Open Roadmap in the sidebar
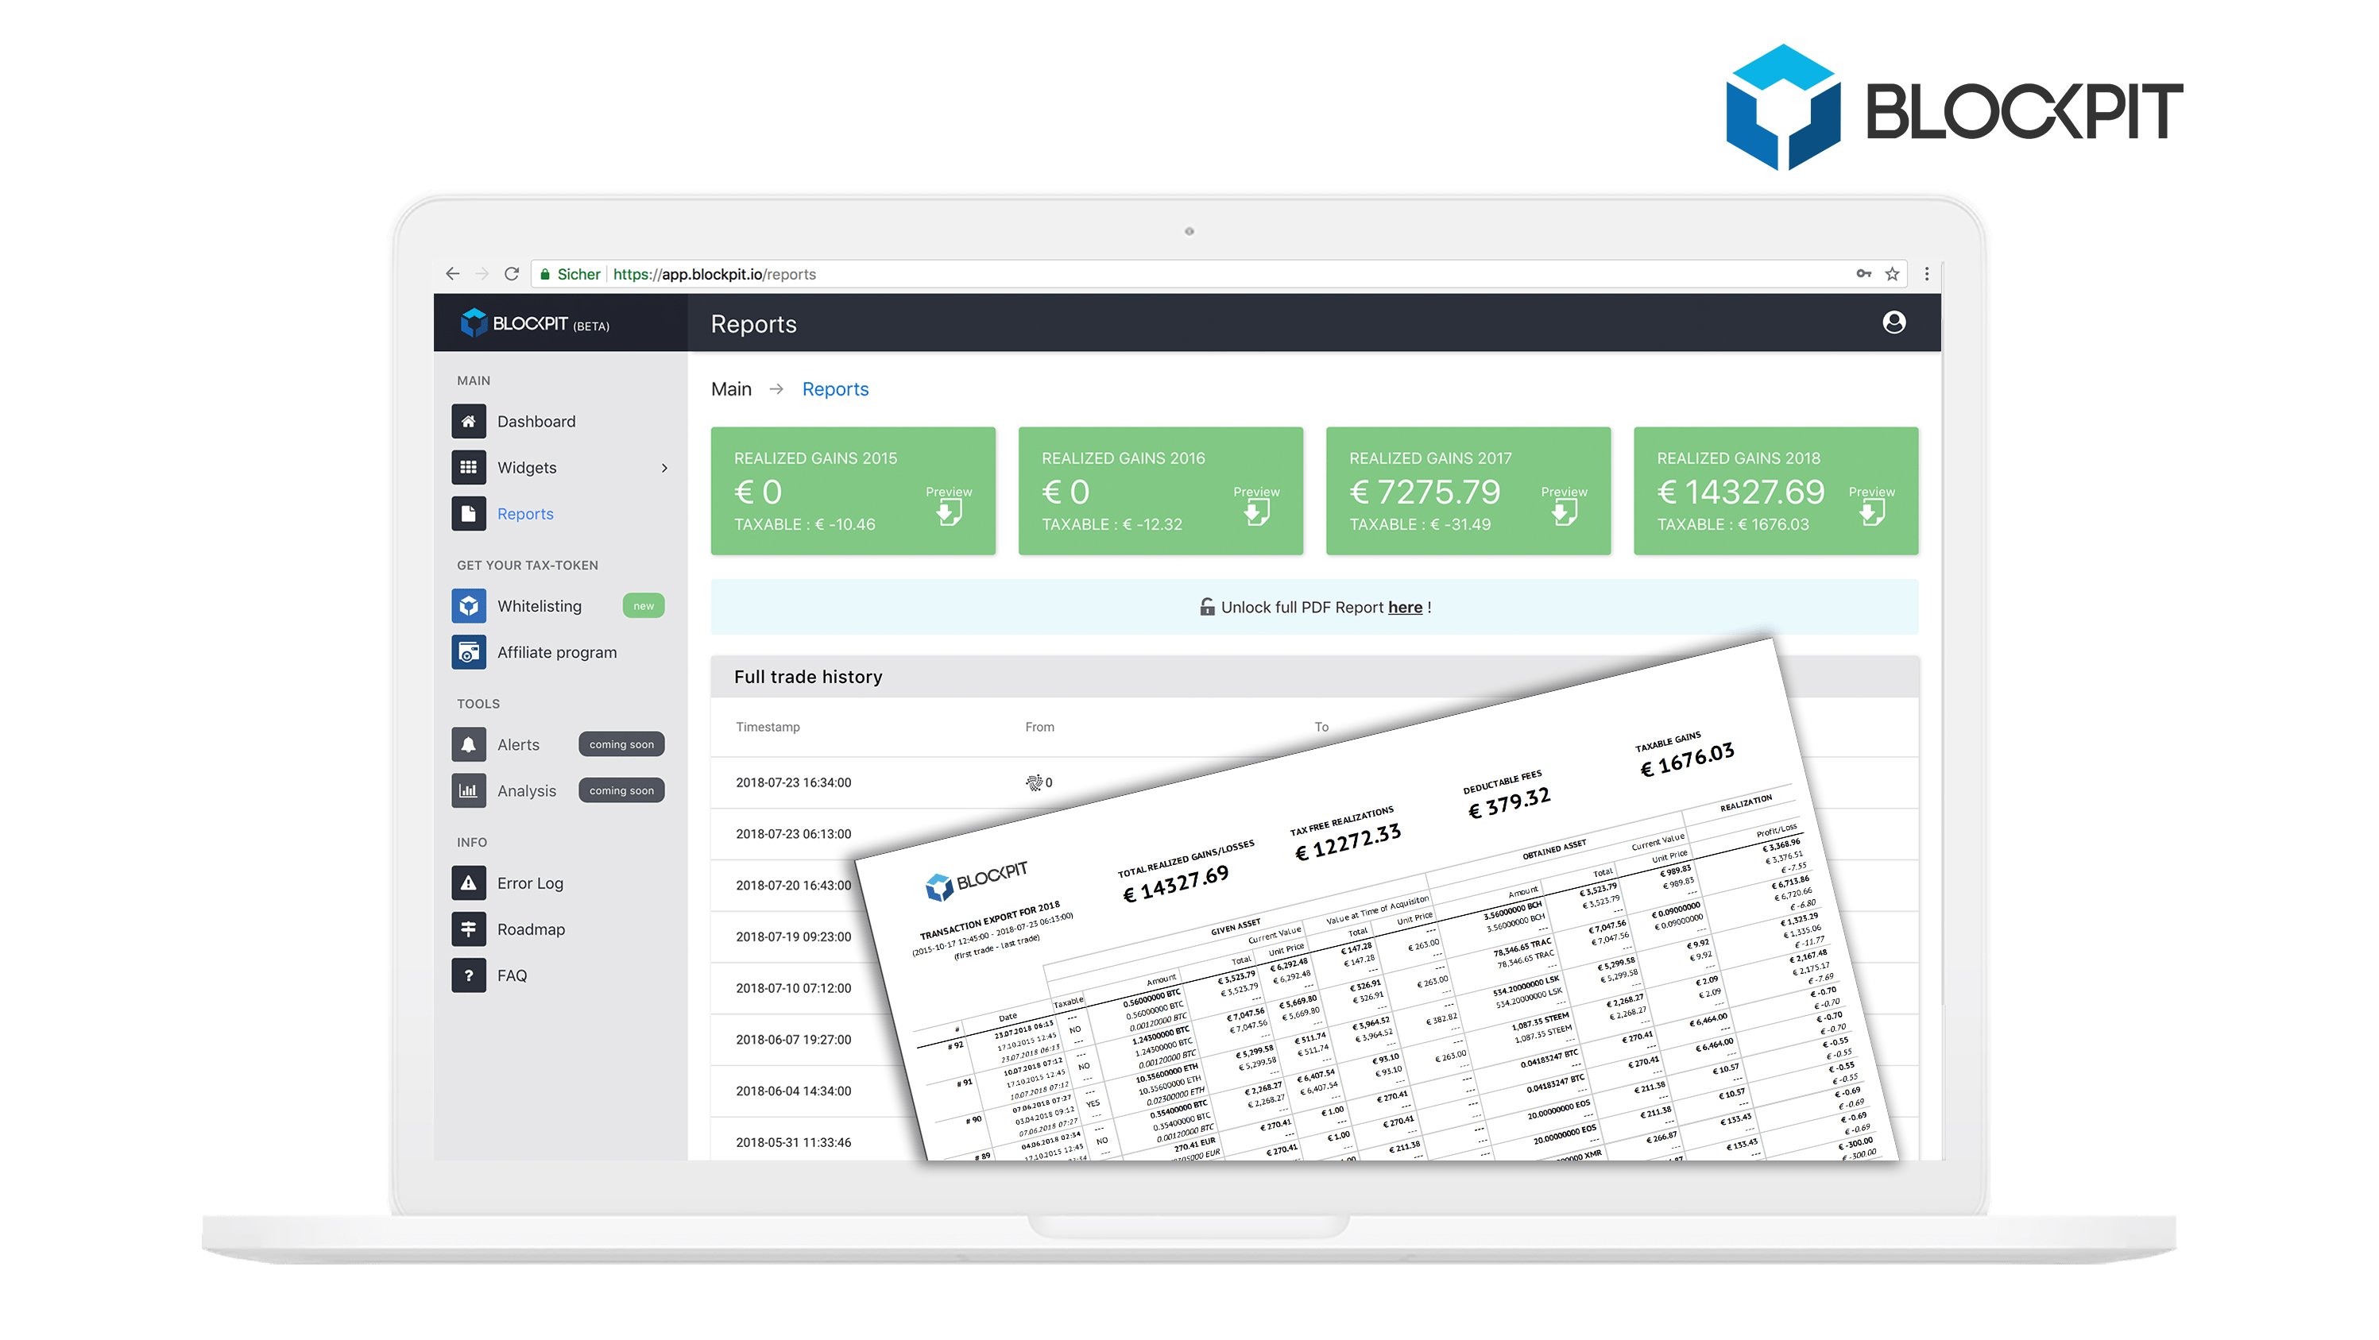This screenshot has height=1340, width=2379. pyautogui.click(x=531, y=930)
